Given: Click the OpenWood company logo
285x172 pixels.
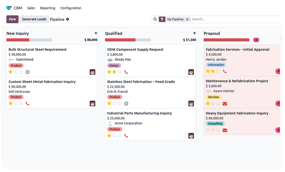Looking at the screenshot, I should click(x=11, y=60).
